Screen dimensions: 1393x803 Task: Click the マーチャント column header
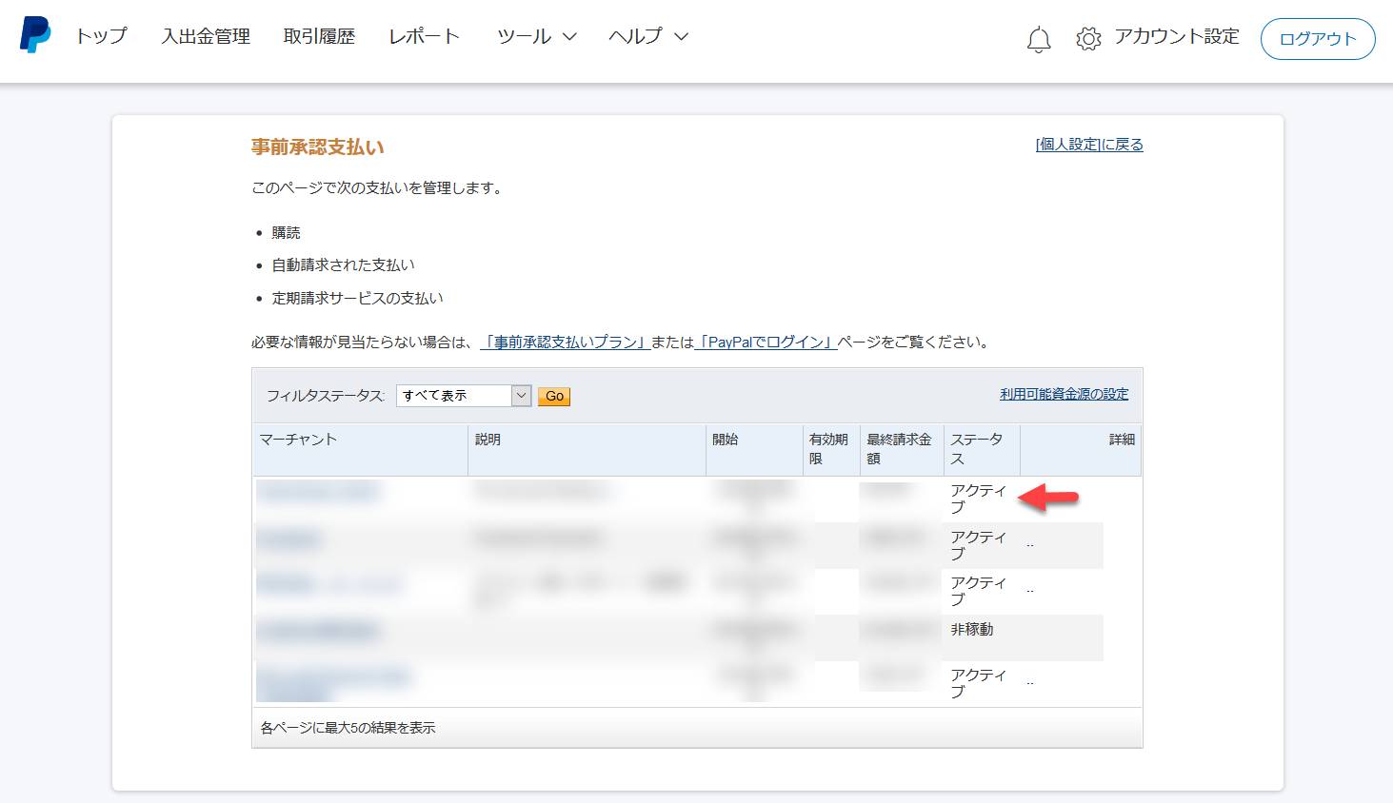[x=299, y=440]
